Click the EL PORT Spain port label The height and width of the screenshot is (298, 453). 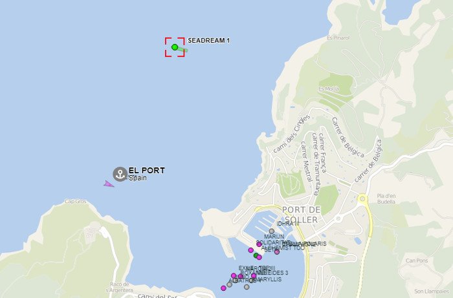pyautogui.click(x=147, y=174)
